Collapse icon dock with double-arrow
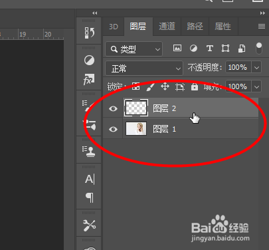 click(95, 13)
